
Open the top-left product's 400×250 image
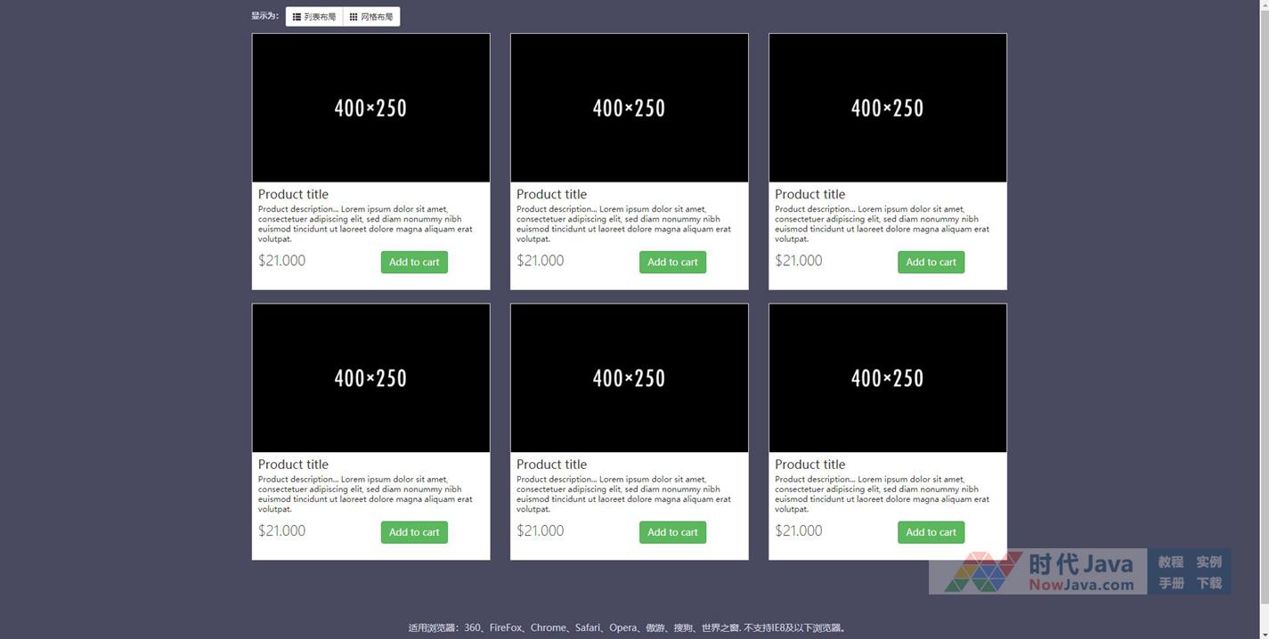point(370,108)
